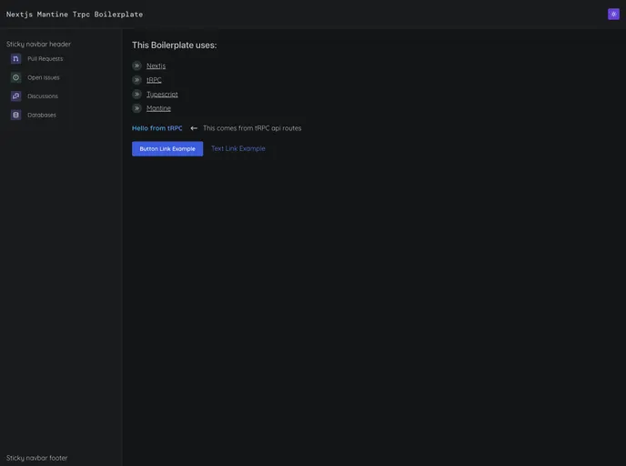Click the left arrow next to Hello from tRPC
The height and width of the screenshot is (466, 626).
(x=193, y=128)
